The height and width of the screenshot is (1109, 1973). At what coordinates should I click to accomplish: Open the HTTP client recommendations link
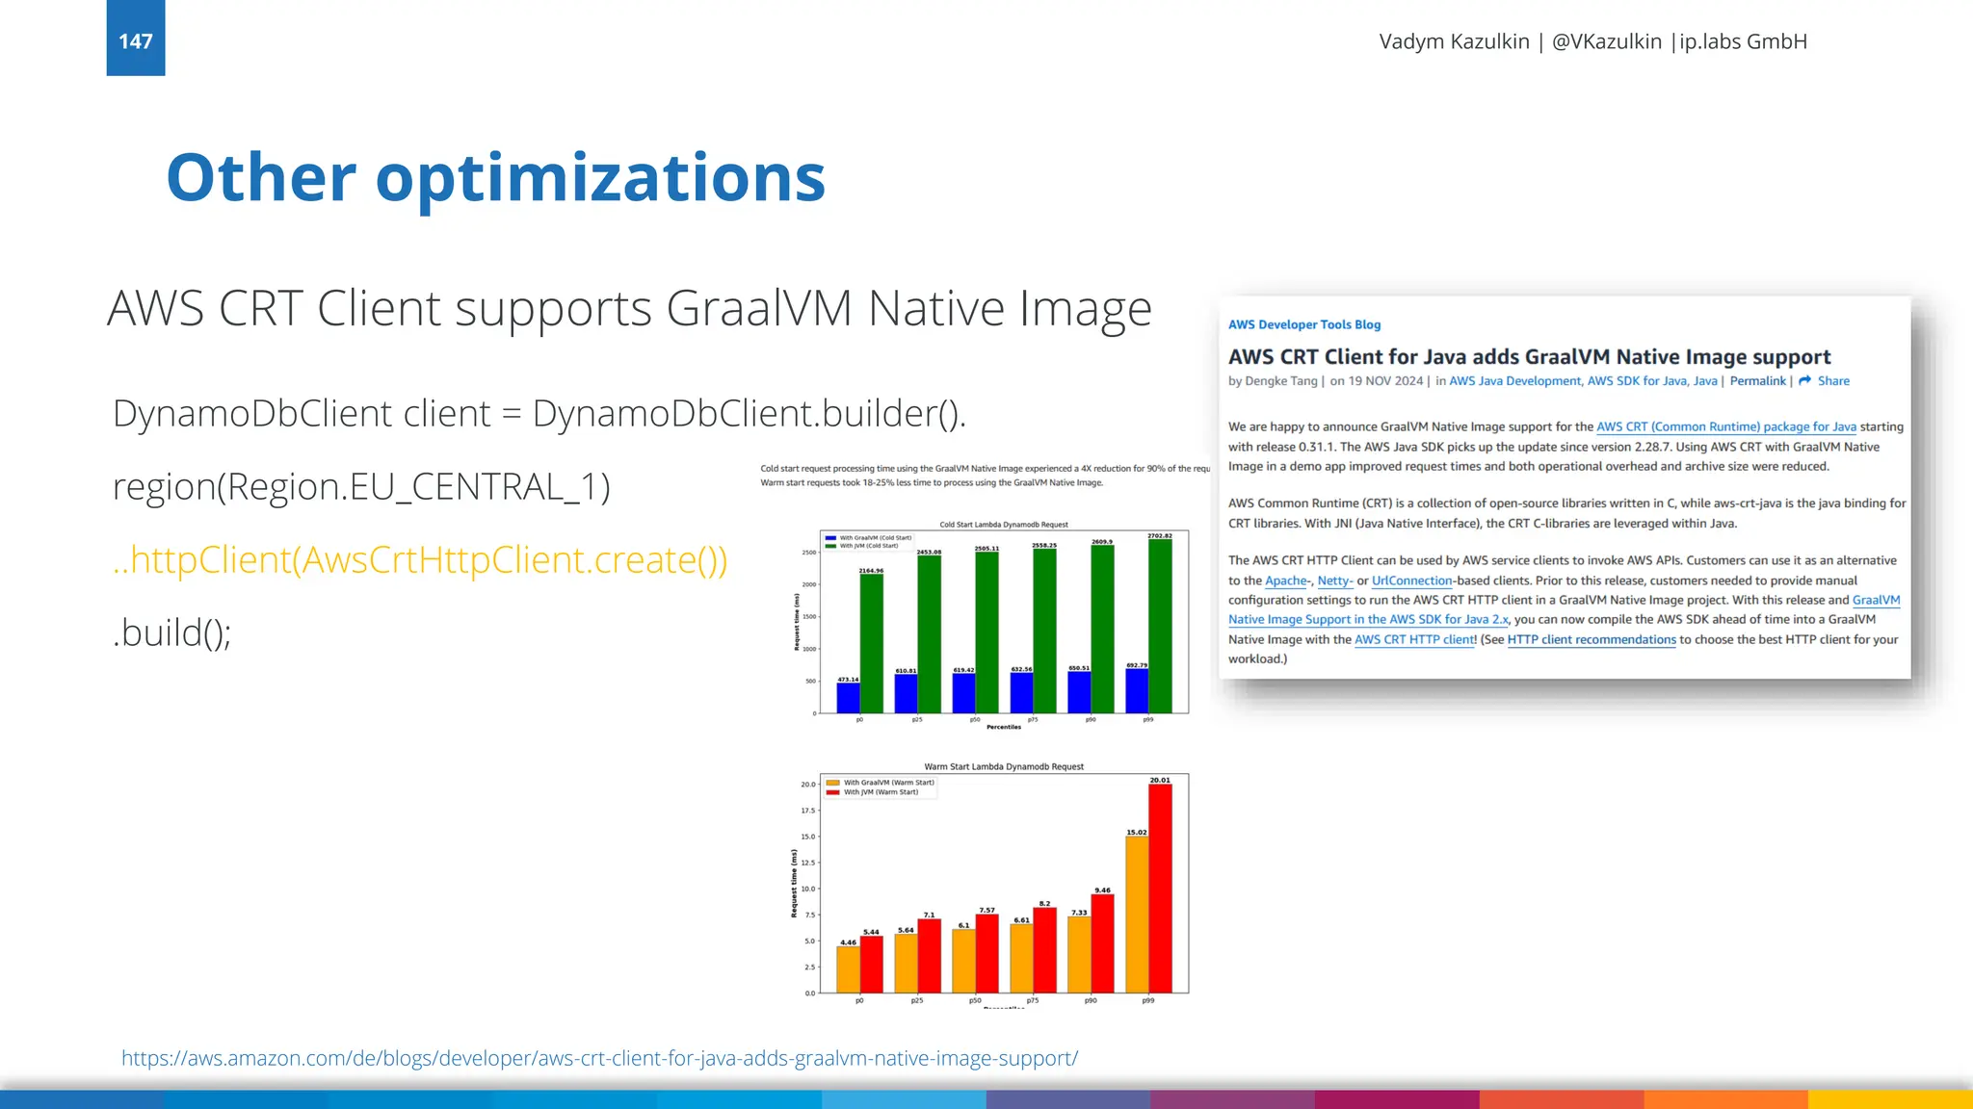coord(1592,639)
